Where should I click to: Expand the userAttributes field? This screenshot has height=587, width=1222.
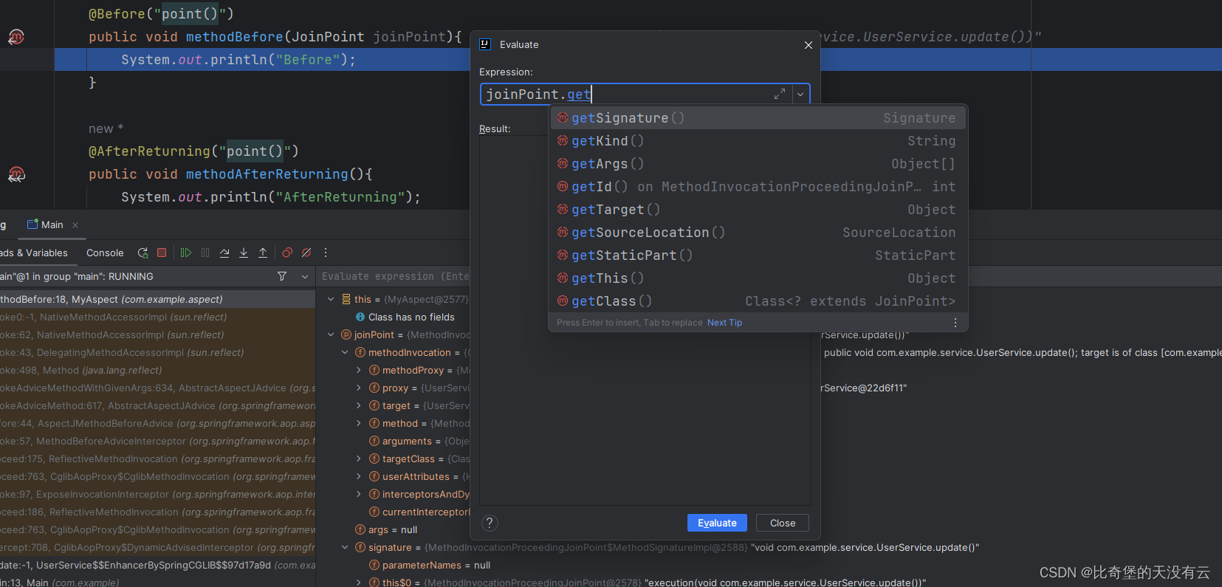click(x=359, y=476)
